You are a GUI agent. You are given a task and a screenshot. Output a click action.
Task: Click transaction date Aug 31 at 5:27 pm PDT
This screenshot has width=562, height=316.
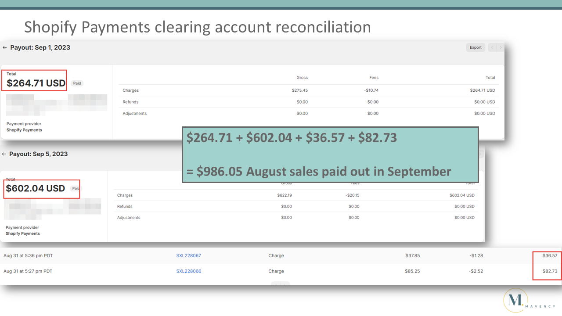pos(28,271)
